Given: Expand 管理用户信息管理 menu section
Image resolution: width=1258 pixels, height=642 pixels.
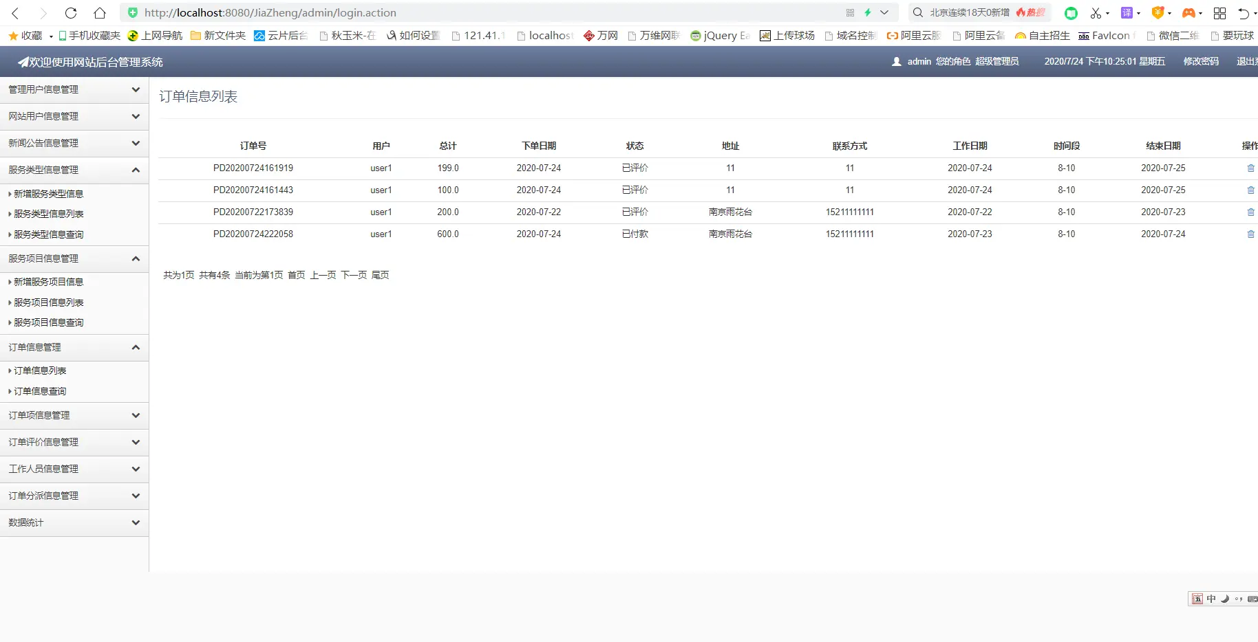Looking at the screenshot, I should pyautogui.click(x=74, y=90).
